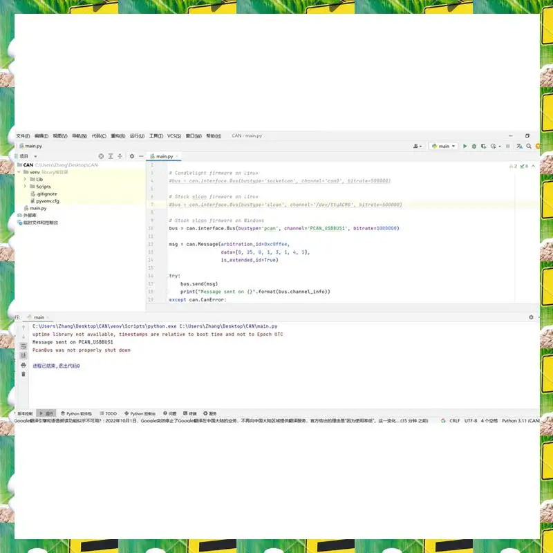The width and height of the screenshot is (553, 553).
Task: Click the collapse all icon in project panel
Action: tap(120, 156)
